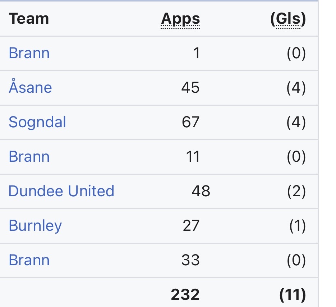Viewport: 336px width, 307px height.
Task: Click the underlined Gls column header
Action: pos(288,19)
